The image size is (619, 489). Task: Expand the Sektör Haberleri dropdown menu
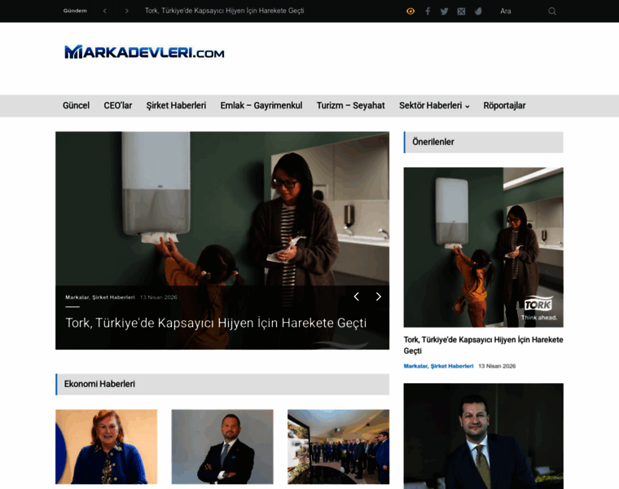(x=434, y=106)
